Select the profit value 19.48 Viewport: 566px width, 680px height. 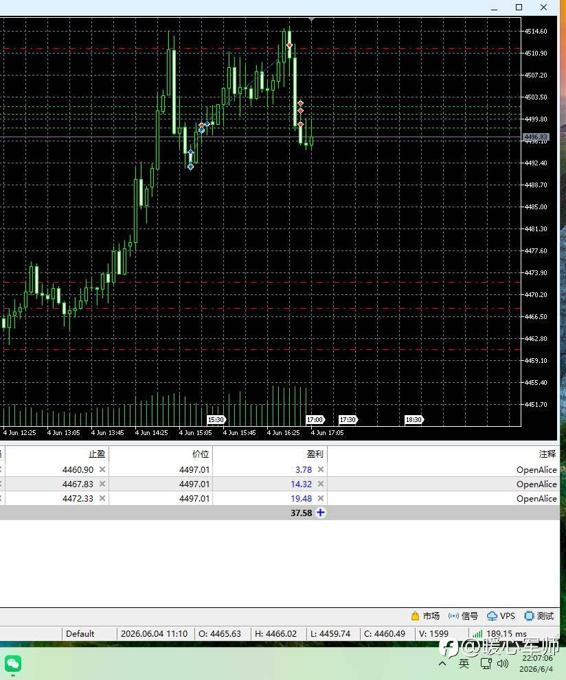tap(302, 498)
